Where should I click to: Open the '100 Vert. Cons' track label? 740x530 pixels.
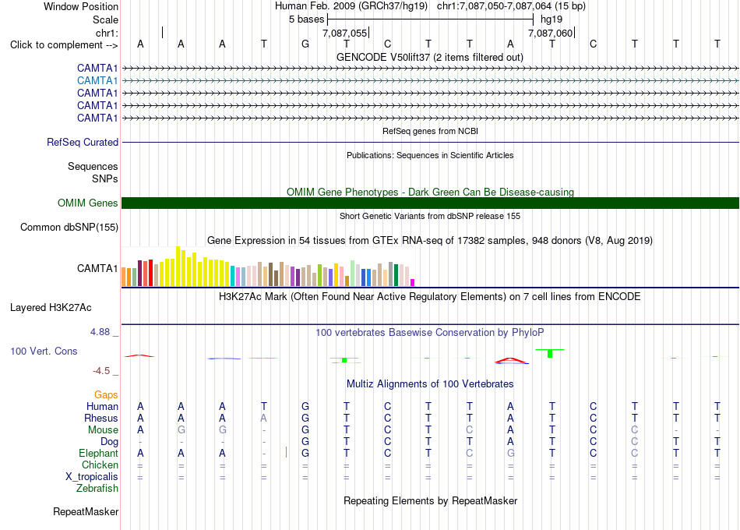44,351
